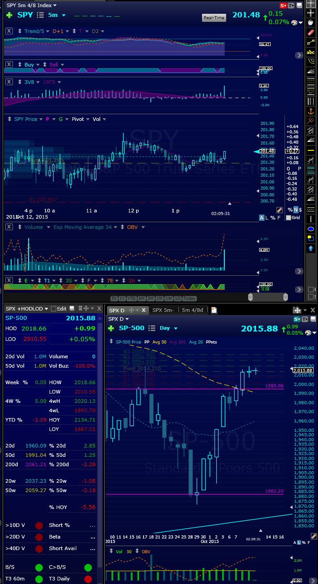Screen dimensions: 318x584
Task: Adjust the right handle of time range slider
Action: [285, 297]
